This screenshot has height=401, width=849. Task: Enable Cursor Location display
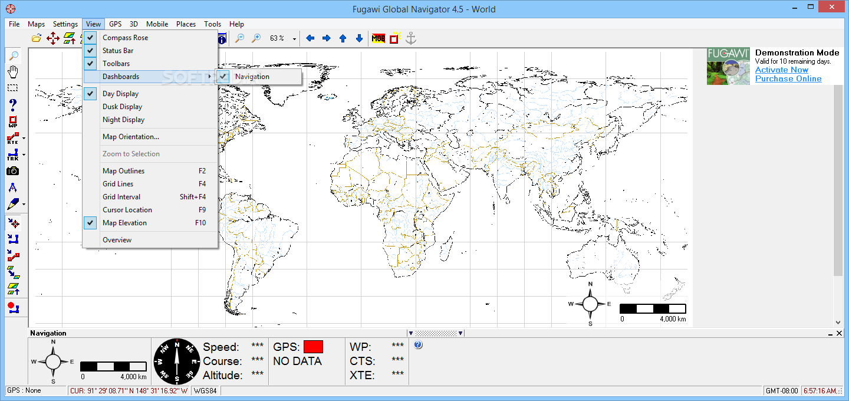(x=150, y=210)
